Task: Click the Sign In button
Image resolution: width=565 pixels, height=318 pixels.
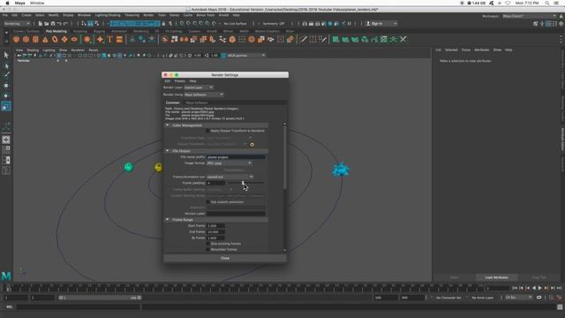Action: [x=381, y=24]
